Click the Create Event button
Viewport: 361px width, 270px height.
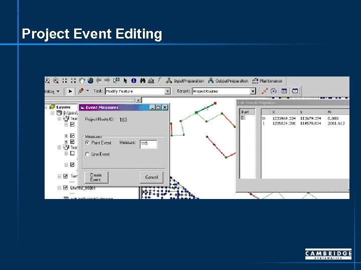coord(96,177)
